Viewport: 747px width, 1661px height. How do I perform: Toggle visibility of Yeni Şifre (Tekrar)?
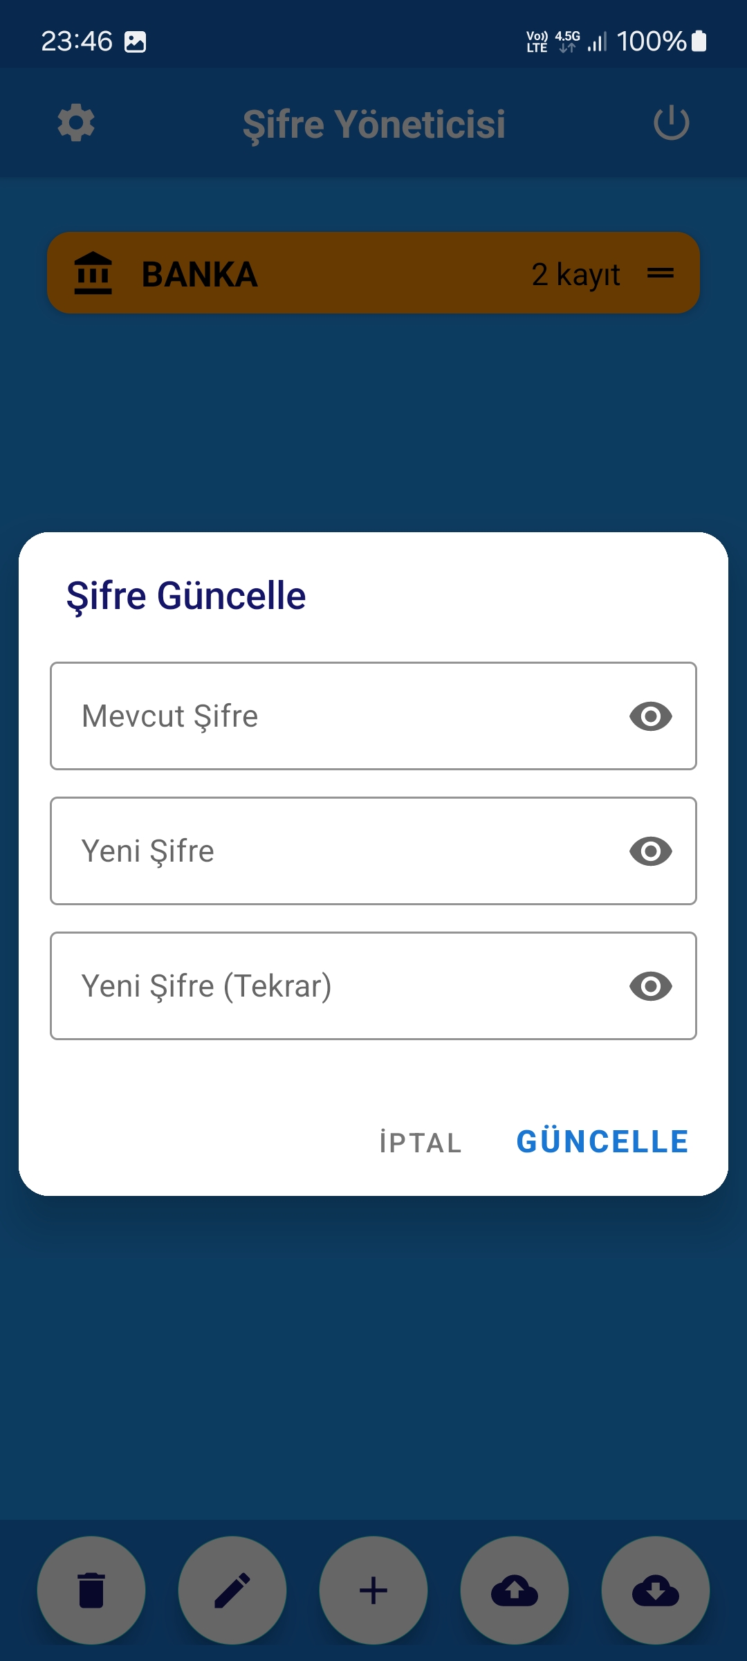(x=650, y=986)
